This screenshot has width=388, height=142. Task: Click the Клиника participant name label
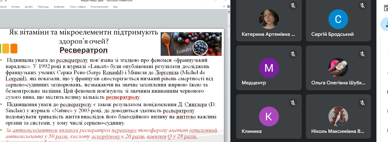point(252,132)
